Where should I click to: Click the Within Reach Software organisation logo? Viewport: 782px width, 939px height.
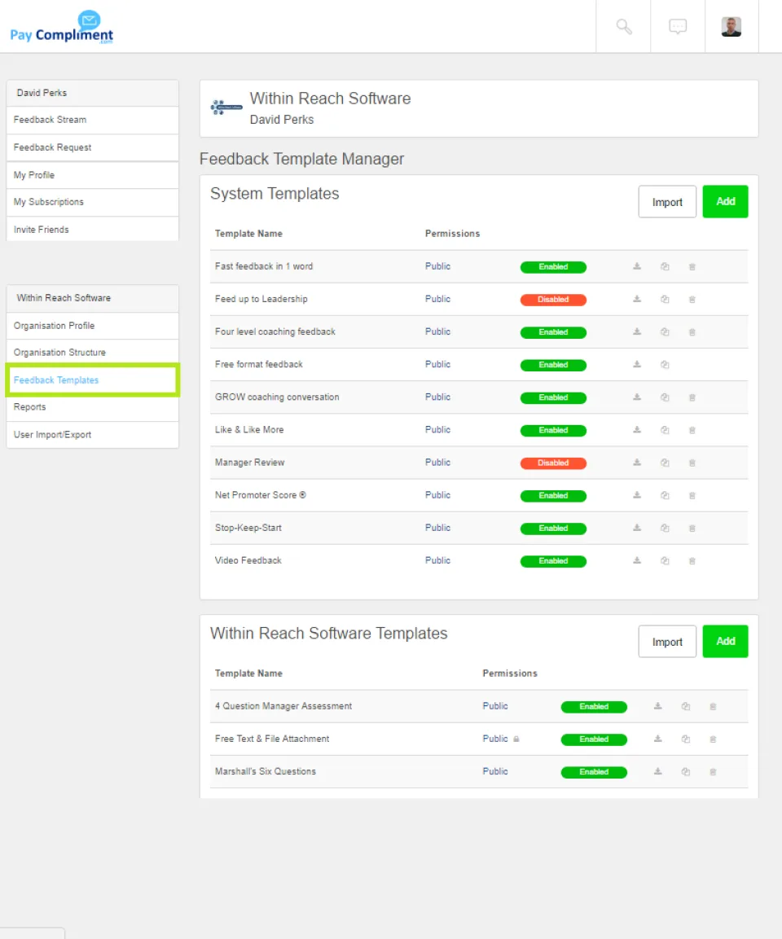click(x=226, y=108)
